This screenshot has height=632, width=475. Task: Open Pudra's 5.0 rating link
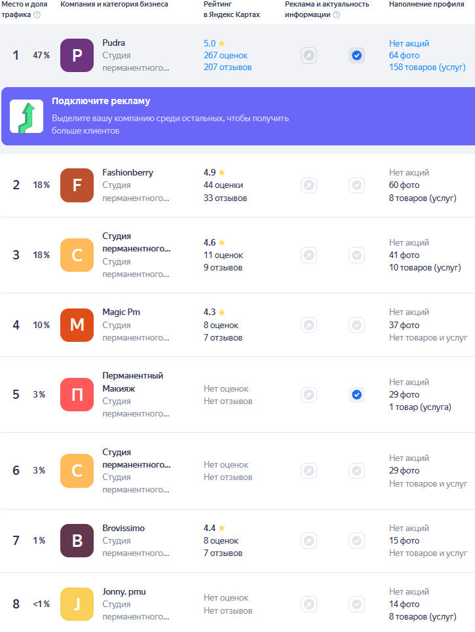click(214, 43)
